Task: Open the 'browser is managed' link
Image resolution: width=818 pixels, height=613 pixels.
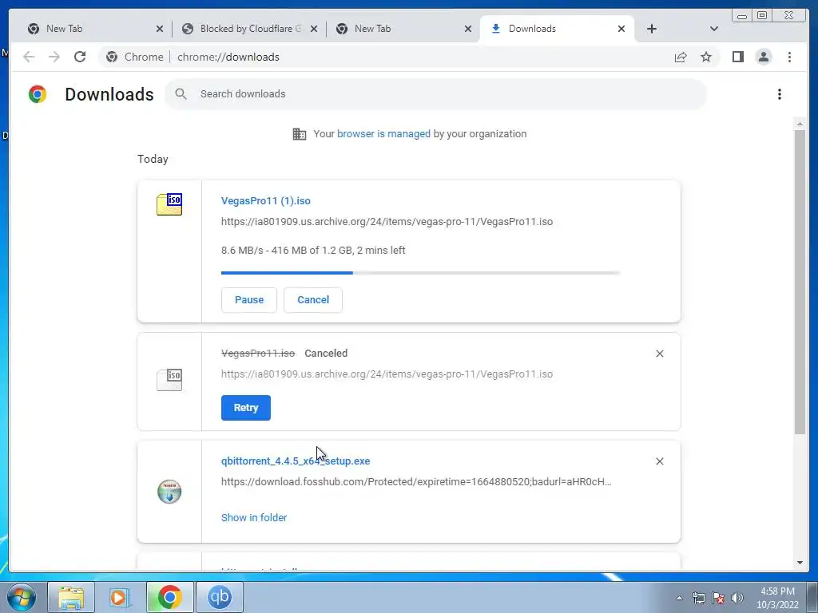Action: pos(383,134)
